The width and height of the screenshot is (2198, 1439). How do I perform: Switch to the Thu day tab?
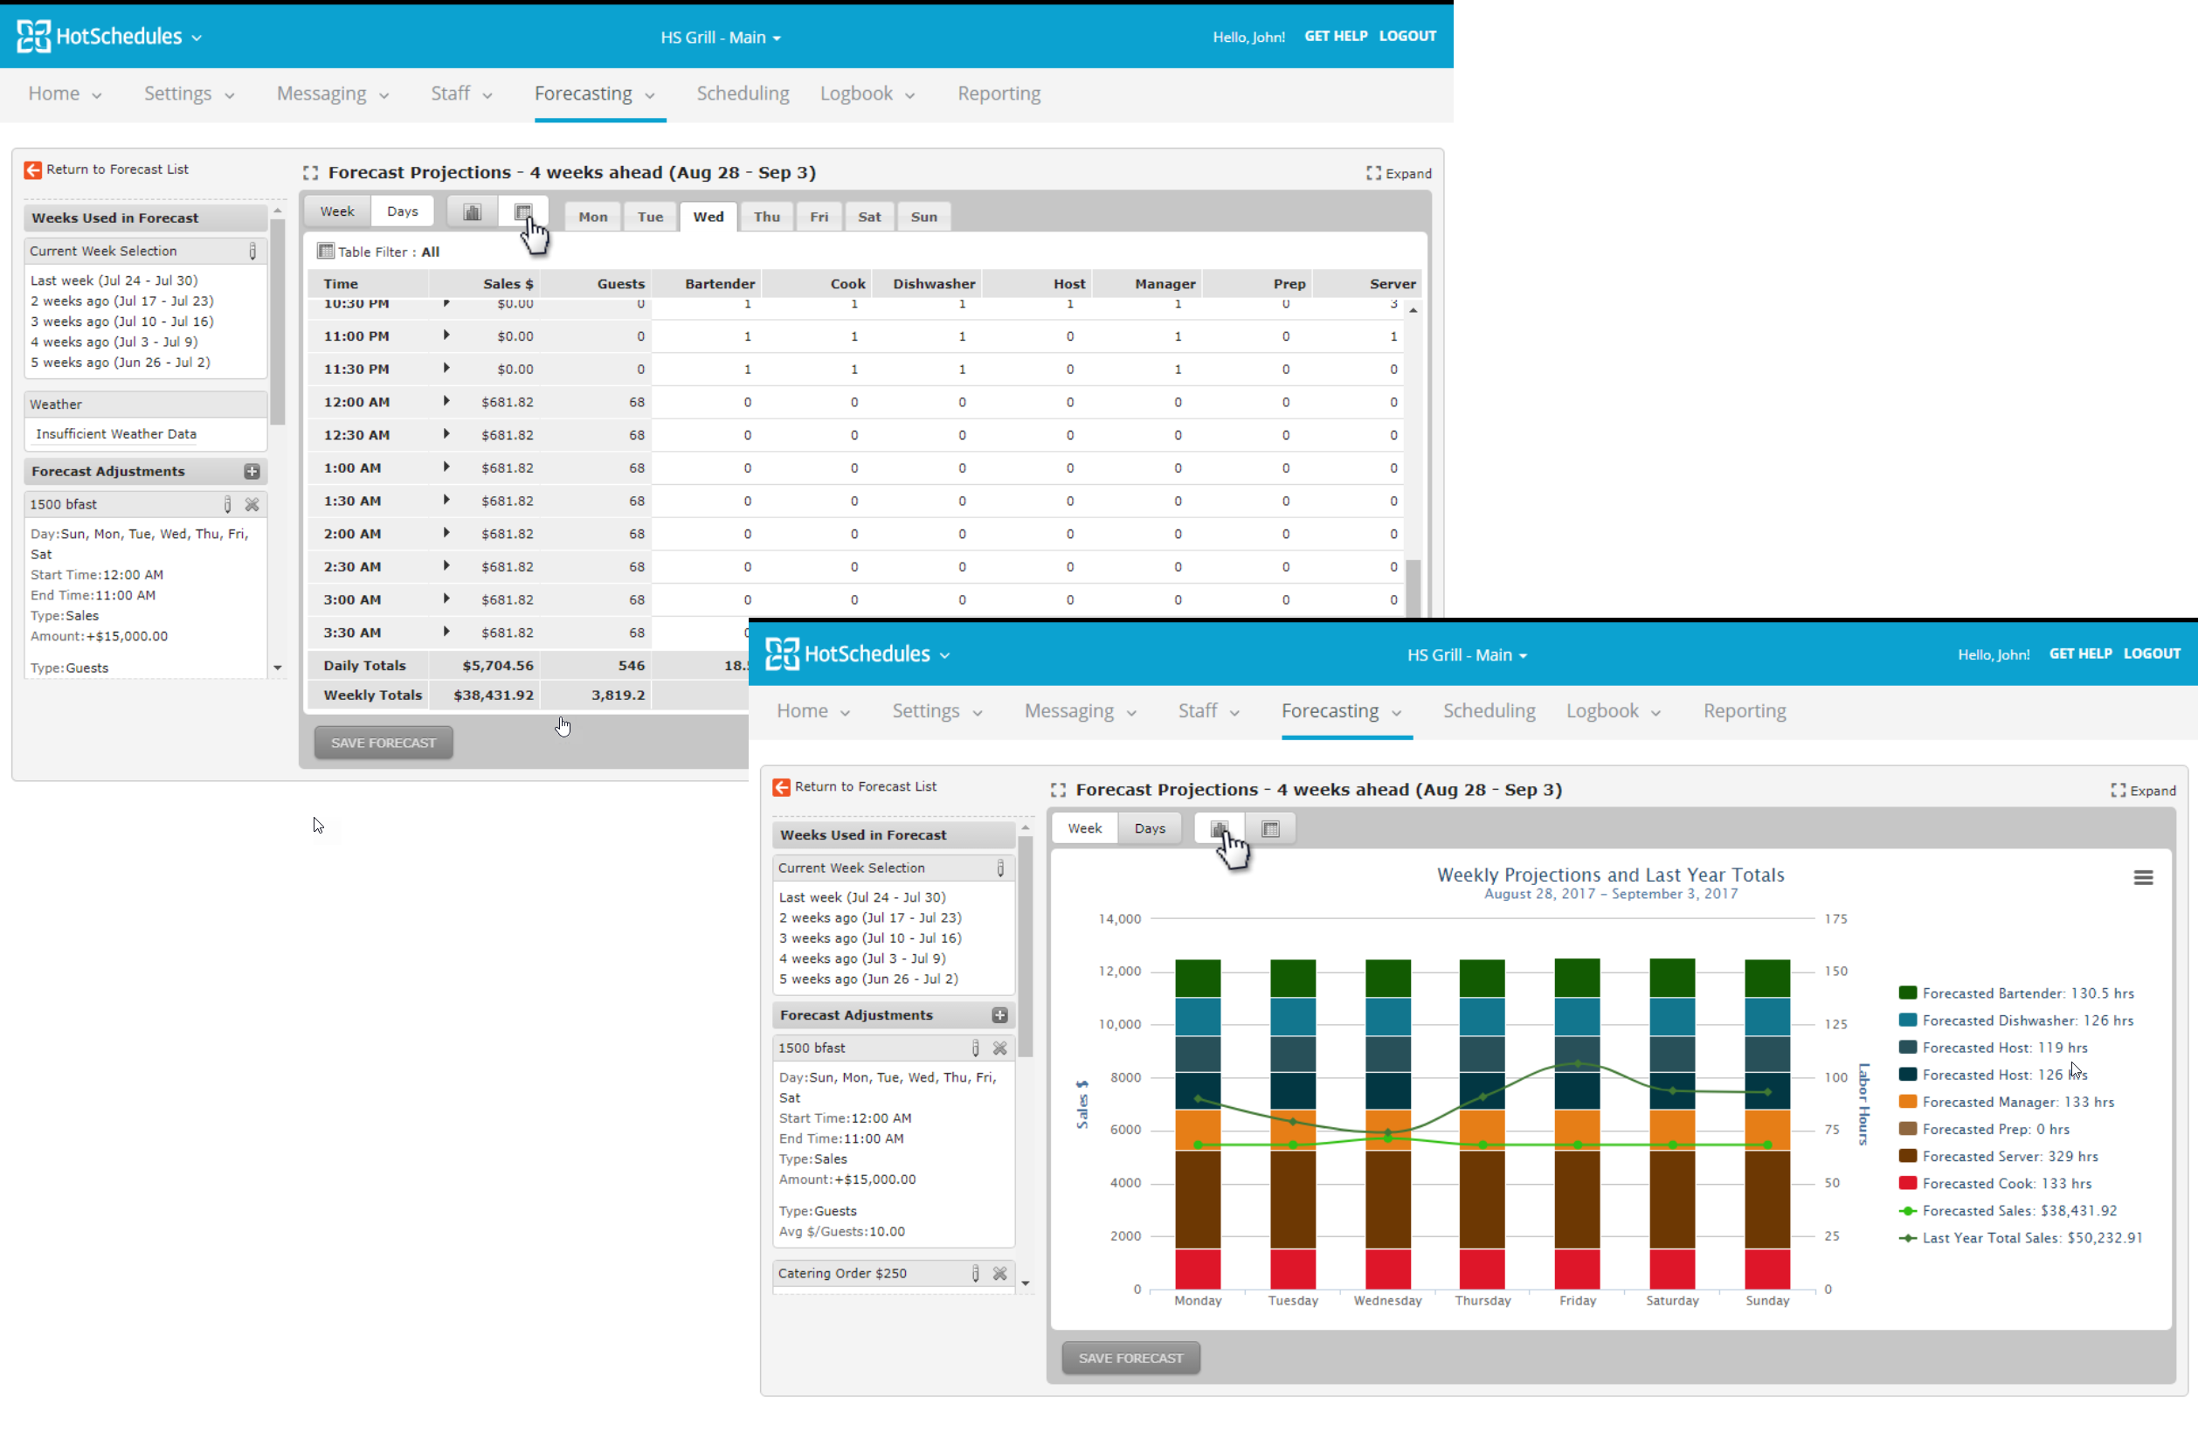[766, 217]
